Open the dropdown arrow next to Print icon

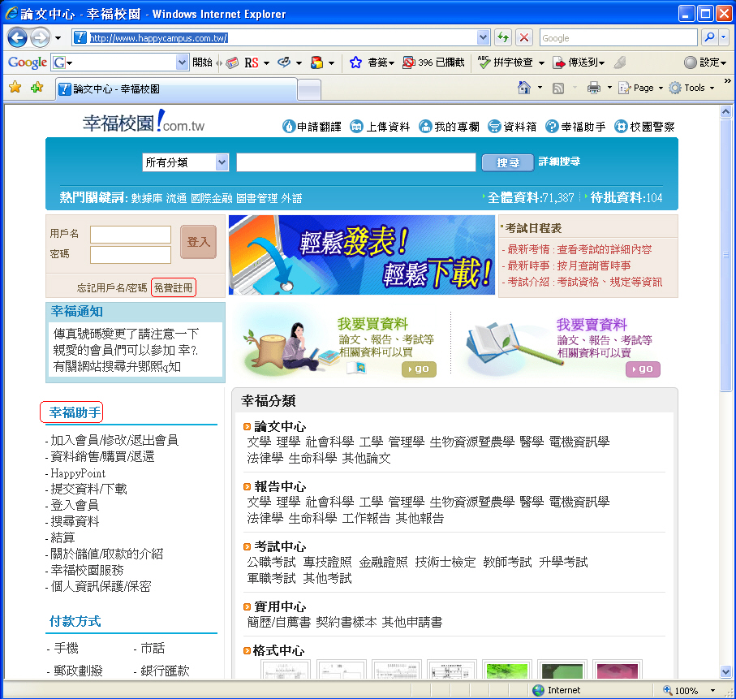[x=609, y=88]
